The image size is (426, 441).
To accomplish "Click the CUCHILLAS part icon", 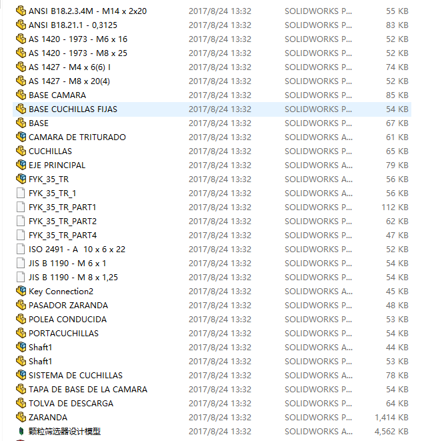I will point(21,151).
